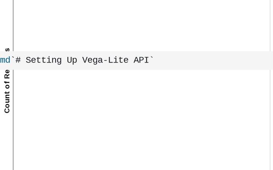Click the hyphen in 'Vega-Lite'
The width and height of the screenshot is (273, 170).
pos(105,60)
